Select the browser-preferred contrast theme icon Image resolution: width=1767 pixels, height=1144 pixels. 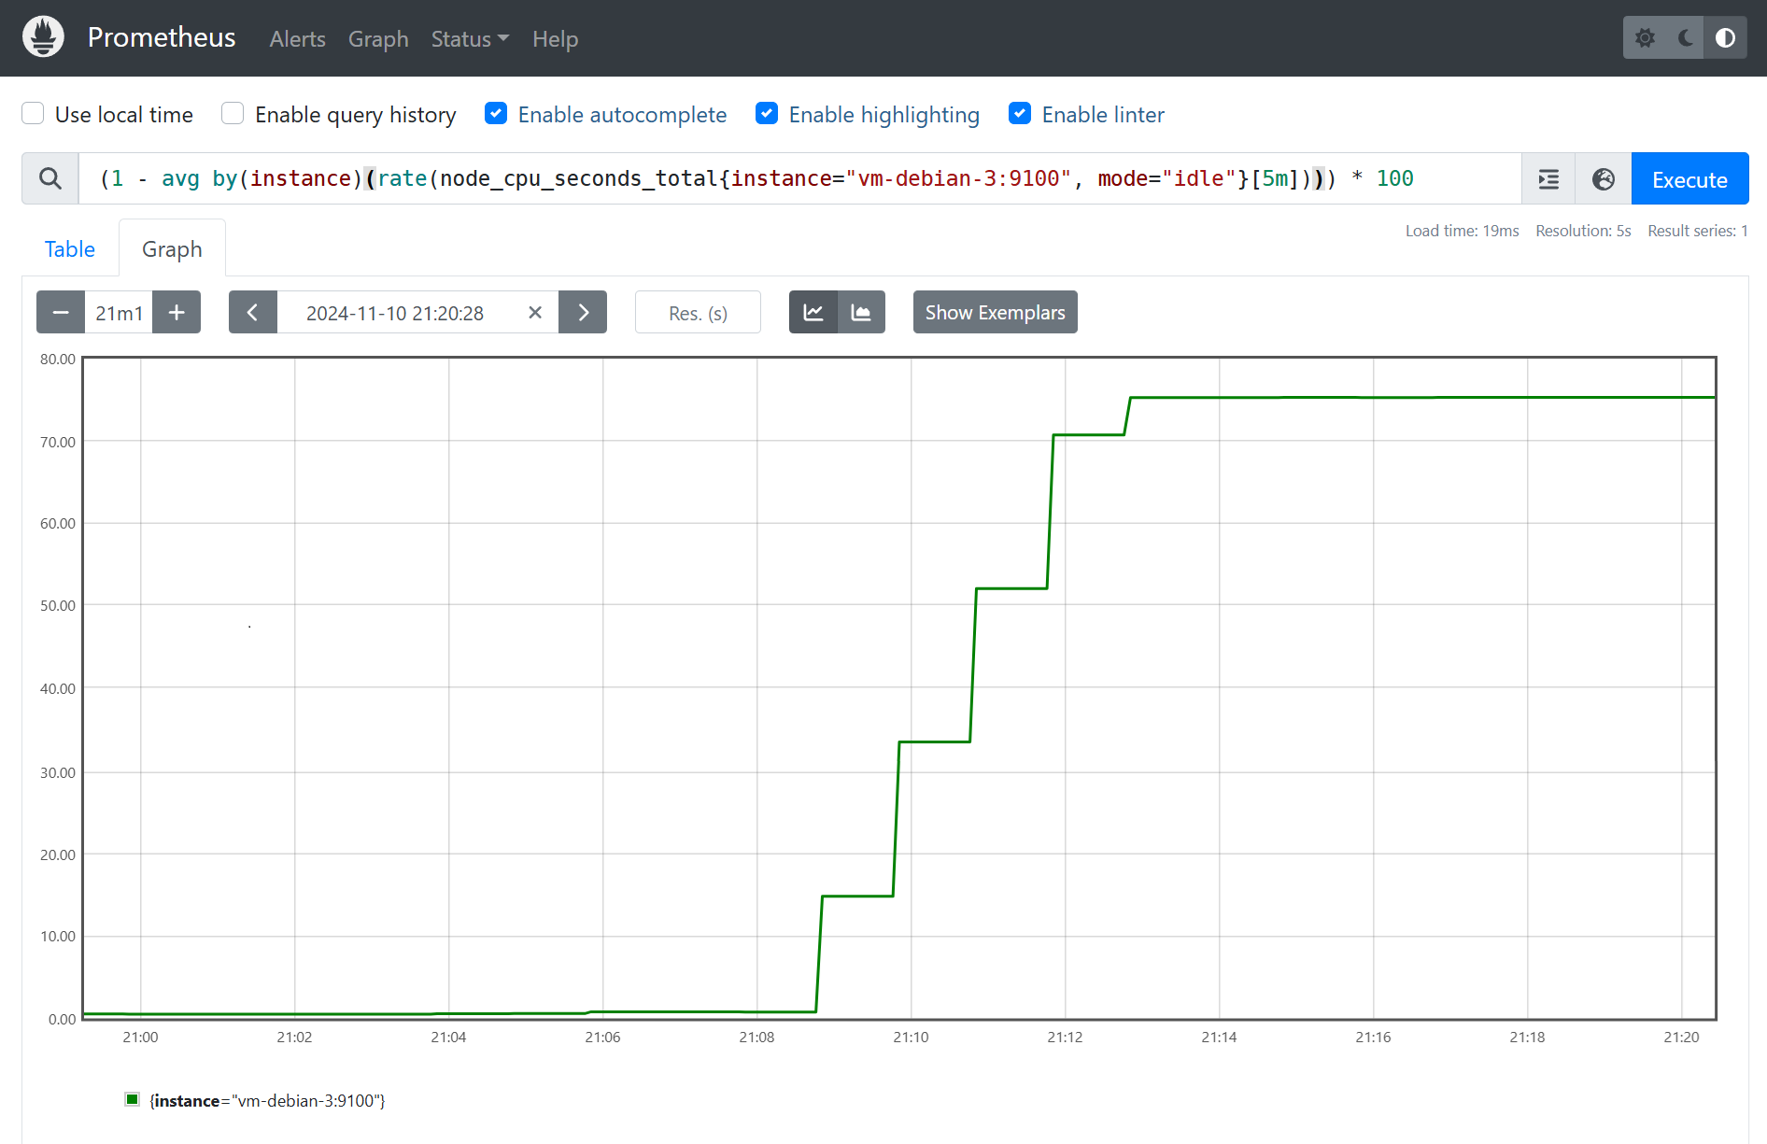click(1726, 38)
